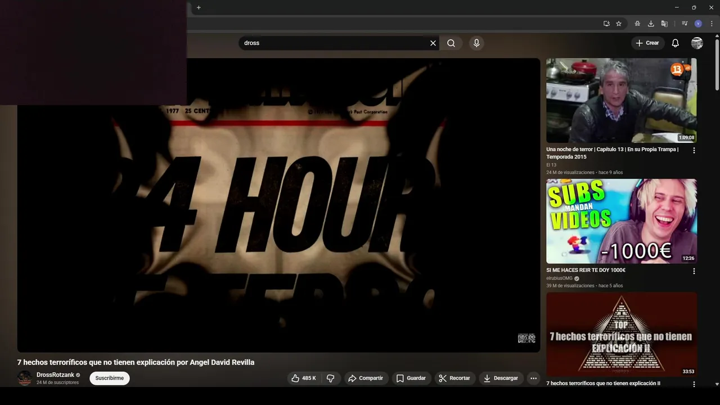The image size is (720, 405).
Task: Open the DrossRotzank channel avatar
Action: coord(25,379)
